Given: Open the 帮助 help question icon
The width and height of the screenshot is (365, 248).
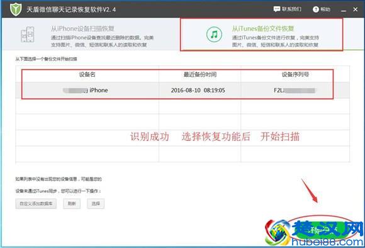Looking at the screenshot, I should (x=316, y=9).
